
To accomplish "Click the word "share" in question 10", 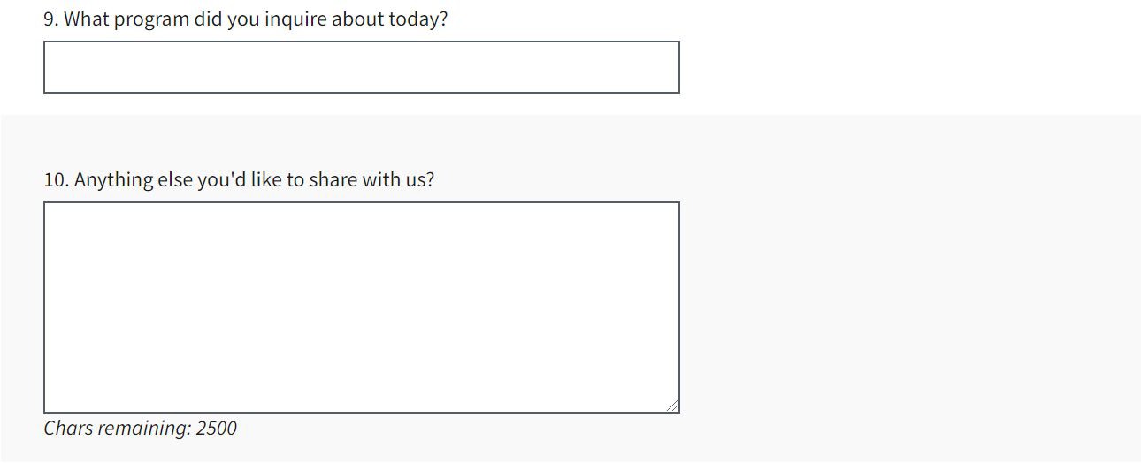I will (330, 180).
